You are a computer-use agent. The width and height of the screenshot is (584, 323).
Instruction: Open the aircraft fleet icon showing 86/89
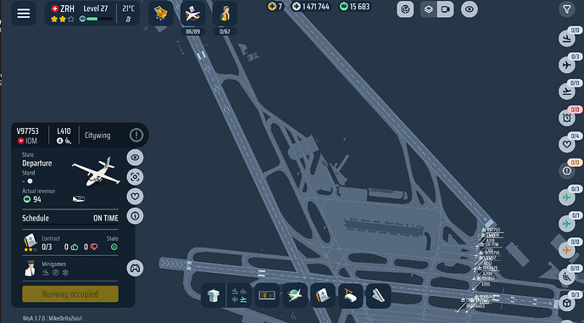pos(192,14)
